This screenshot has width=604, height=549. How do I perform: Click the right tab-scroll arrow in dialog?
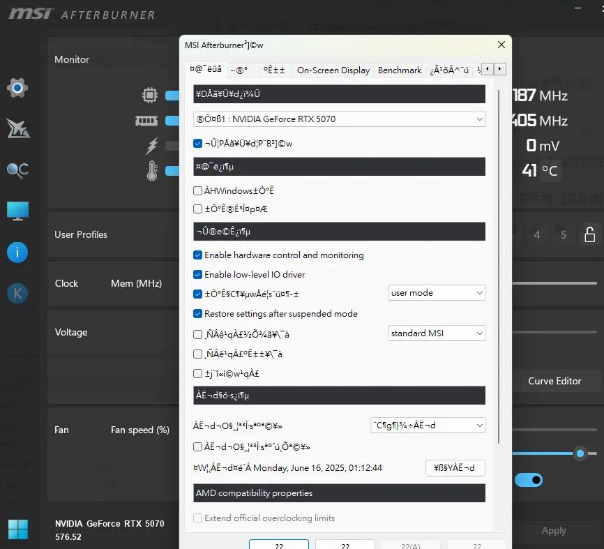pos(499,69)
